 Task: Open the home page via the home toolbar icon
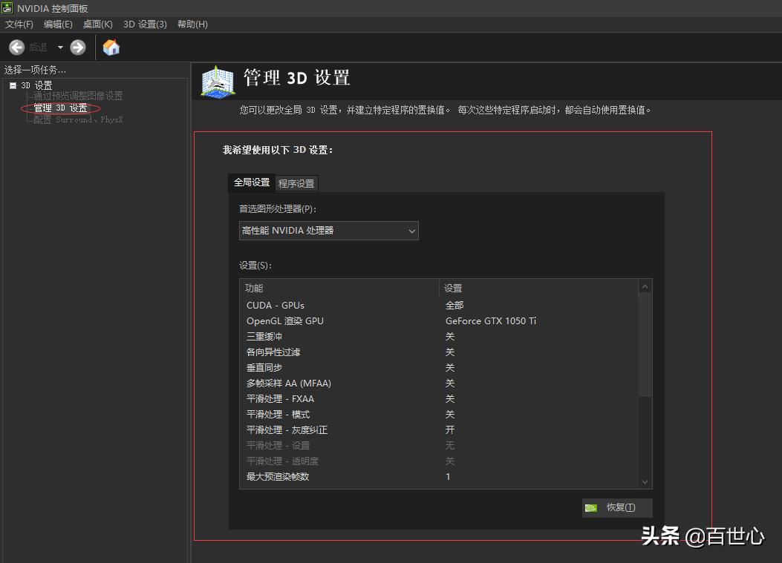click(111, 47)
